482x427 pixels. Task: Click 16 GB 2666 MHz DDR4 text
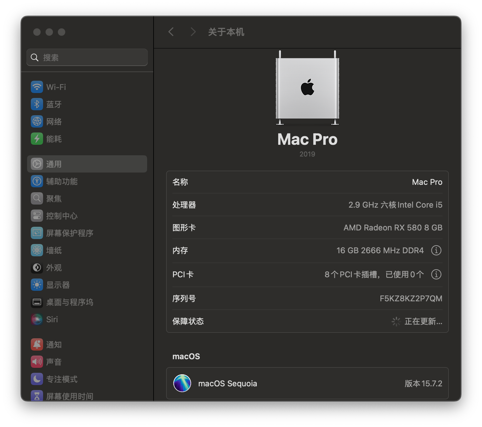tap(380, 250)
